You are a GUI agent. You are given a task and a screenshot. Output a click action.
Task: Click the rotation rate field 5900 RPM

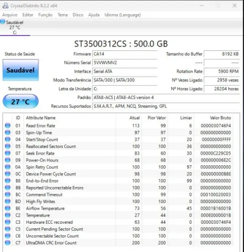[x=222, y=72]
